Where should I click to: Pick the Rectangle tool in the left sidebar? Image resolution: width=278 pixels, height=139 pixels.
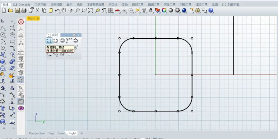[x=12, y=41]
